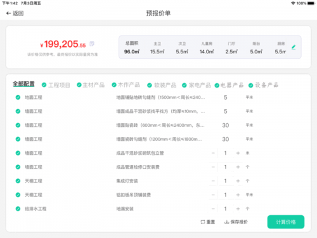Click the minus icon for 成品管道检修口安装费
Screen dimensions: 317x238
tap(213, 167)
